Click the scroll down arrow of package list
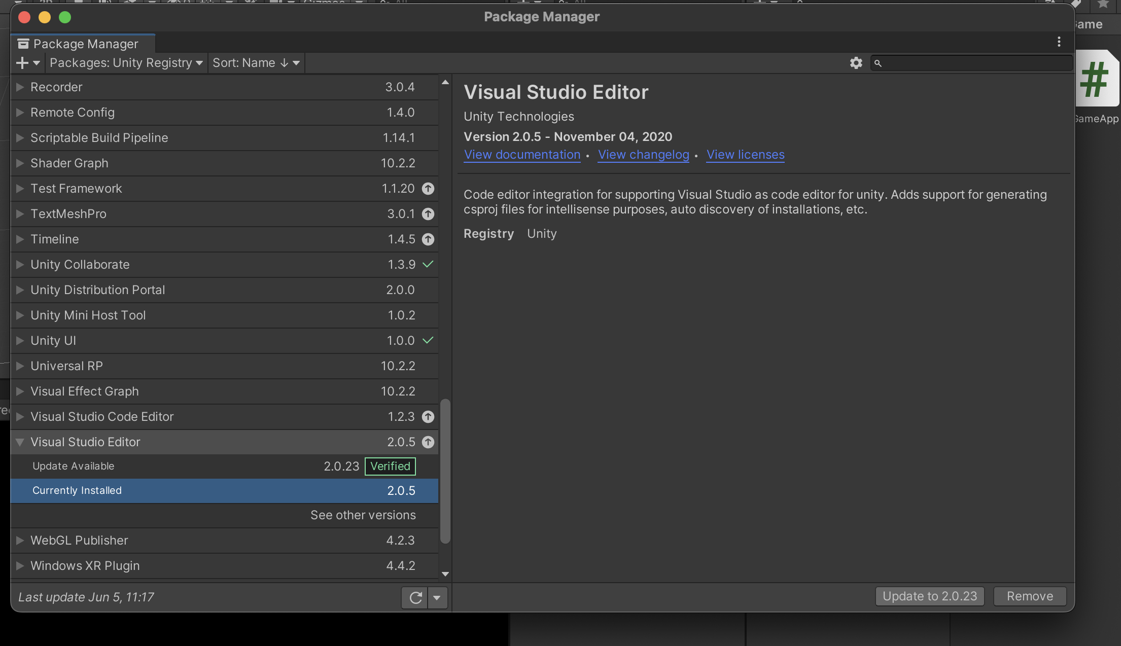1121x646 pixels. coord(445,574)
